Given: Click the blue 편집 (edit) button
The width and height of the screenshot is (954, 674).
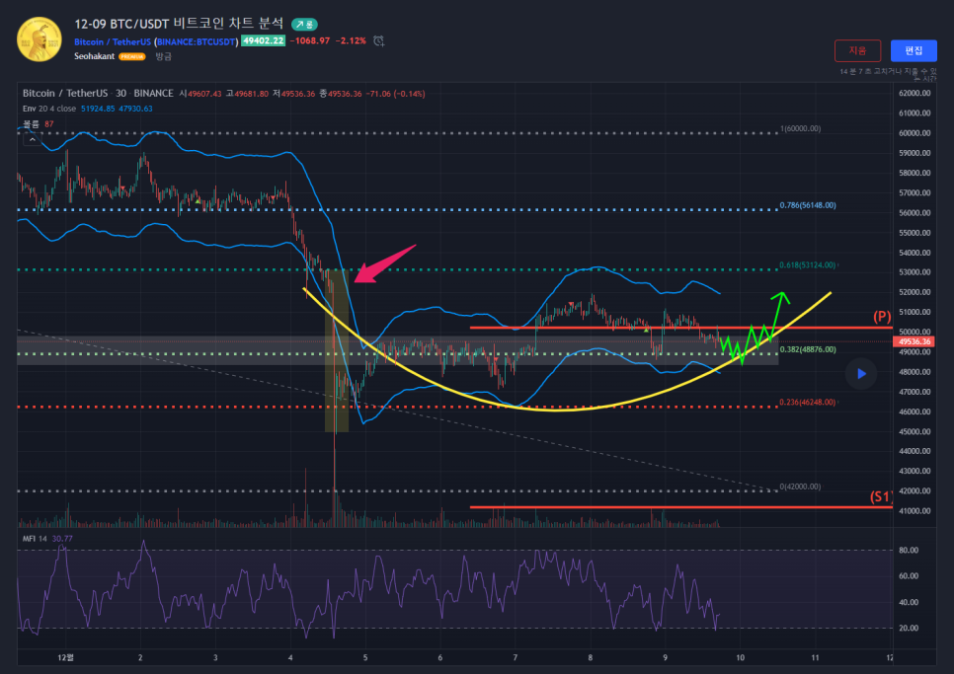Looking at the screenshot, I should 914,50.
